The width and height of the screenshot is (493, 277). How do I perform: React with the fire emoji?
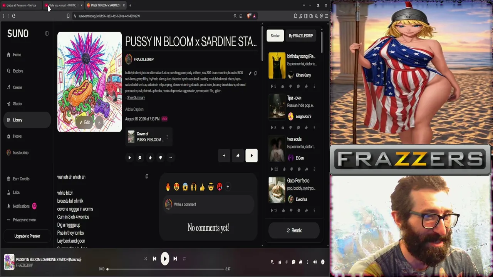(168, 187)
